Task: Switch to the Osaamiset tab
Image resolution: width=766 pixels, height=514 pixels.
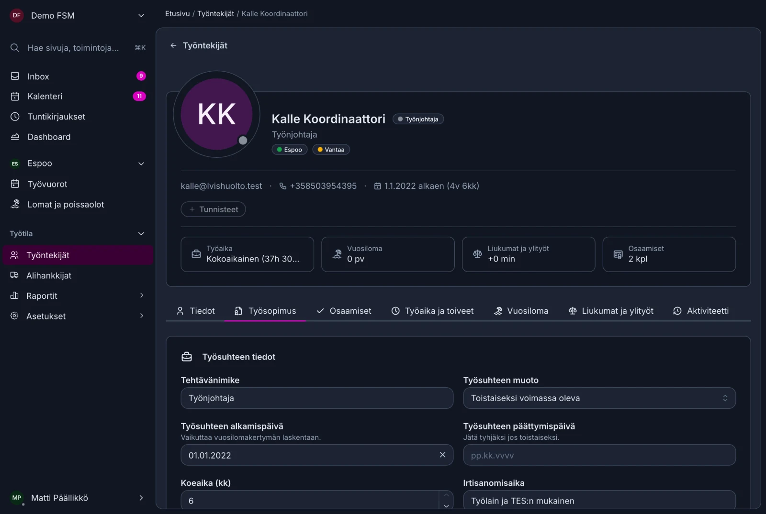Action: pyautogui.click(x=343, y=311)
